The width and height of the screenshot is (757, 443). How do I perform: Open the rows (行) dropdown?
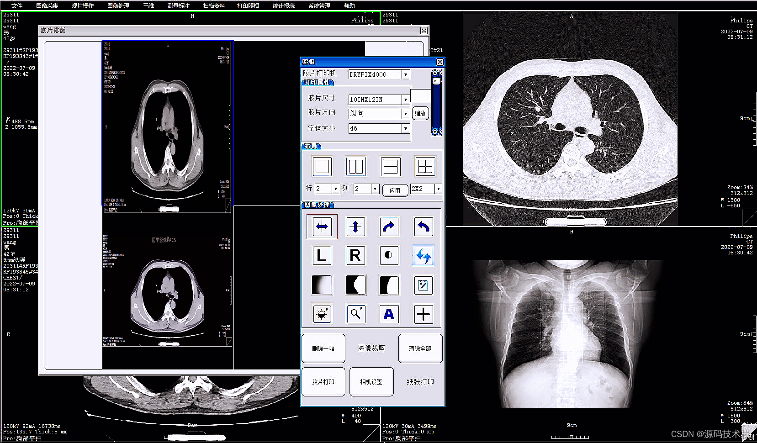tap(336, 189)
